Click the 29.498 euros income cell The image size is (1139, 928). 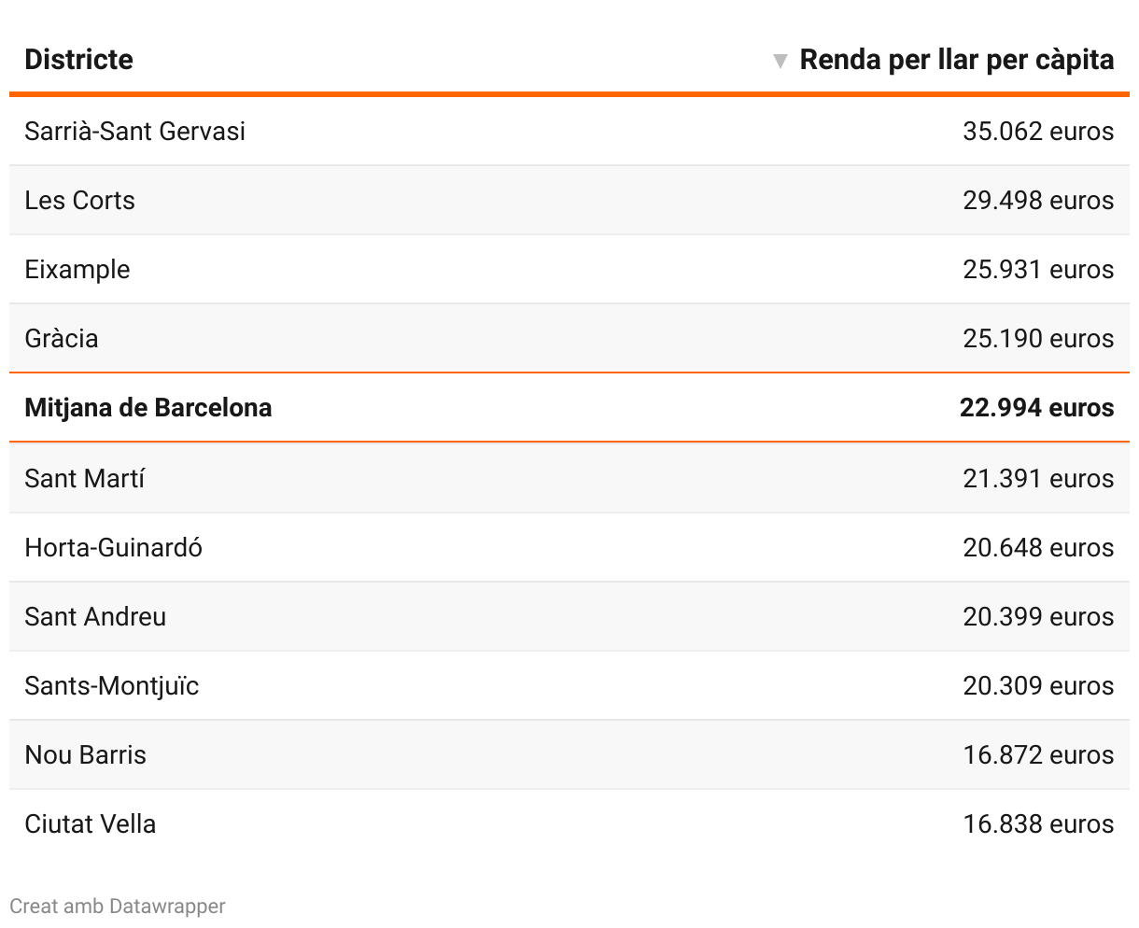click(x=1038, y=200)
